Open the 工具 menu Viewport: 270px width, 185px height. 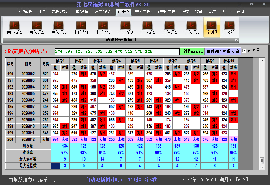point(42,12)
